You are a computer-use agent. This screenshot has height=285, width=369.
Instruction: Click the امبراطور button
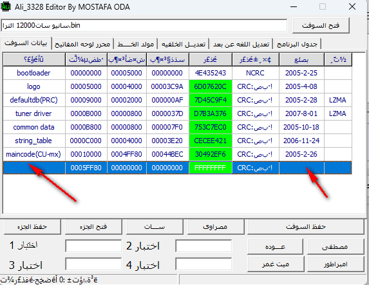pos(336,264)
